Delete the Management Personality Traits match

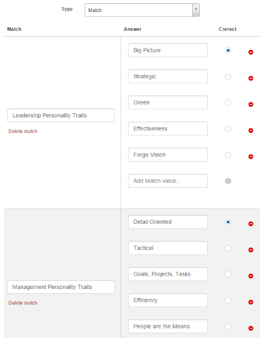[23, 303]
